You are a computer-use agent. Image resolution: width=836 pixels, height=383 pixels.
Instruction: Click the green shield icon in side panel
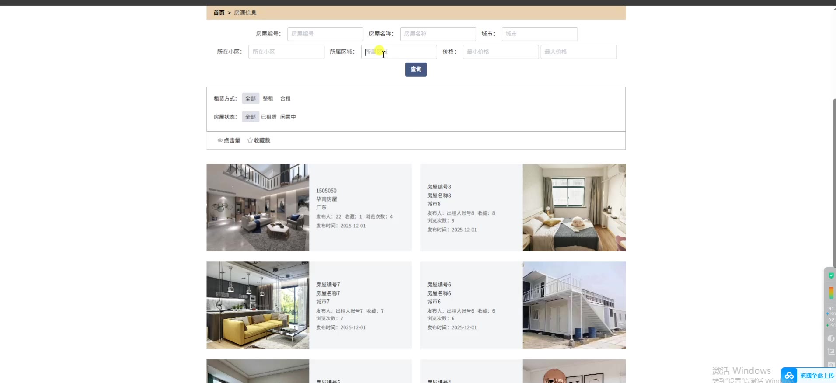tap(831, 275)
